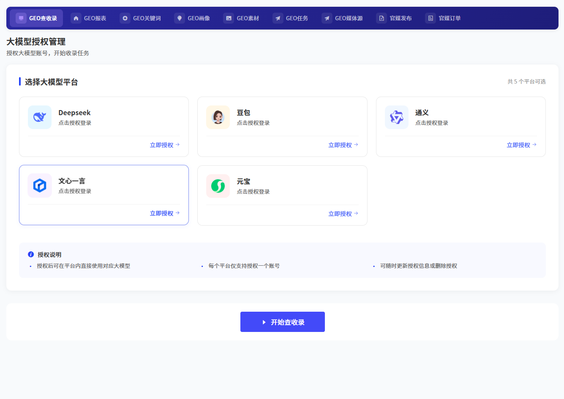Click the 豆包 platform name
The width and height of the screenshot is (564, 399).
(x=243, y=113)
